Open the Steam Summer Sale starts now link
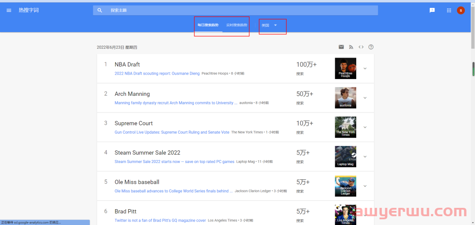This screenshot has width=475, height=225. tap(174, 162)
